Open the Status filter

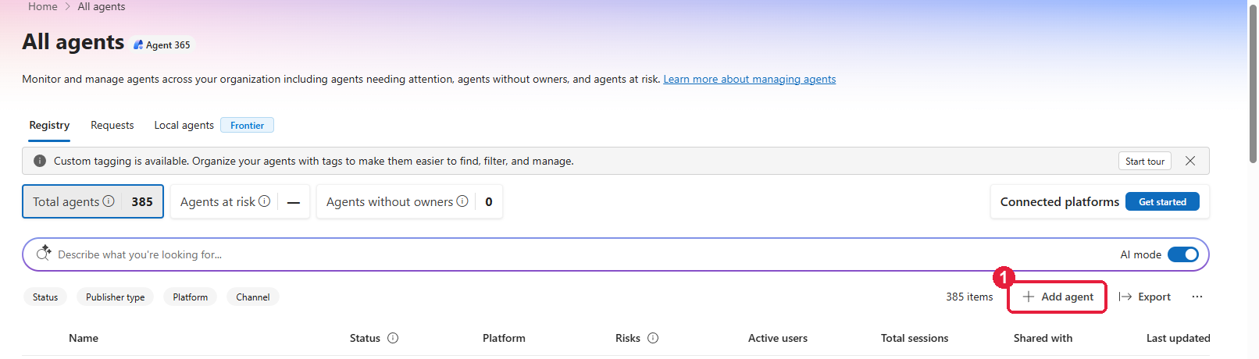(x=45, y=297)
